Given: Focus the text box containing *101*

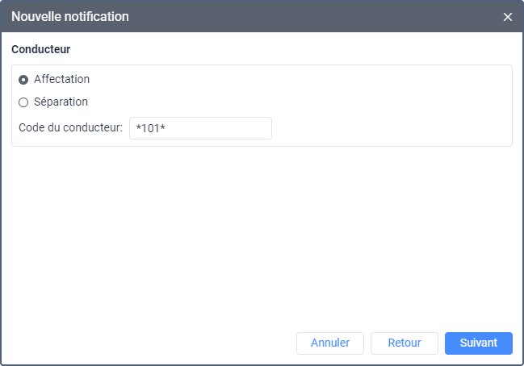Looking at the screenshot, I should tap(200, 128).
